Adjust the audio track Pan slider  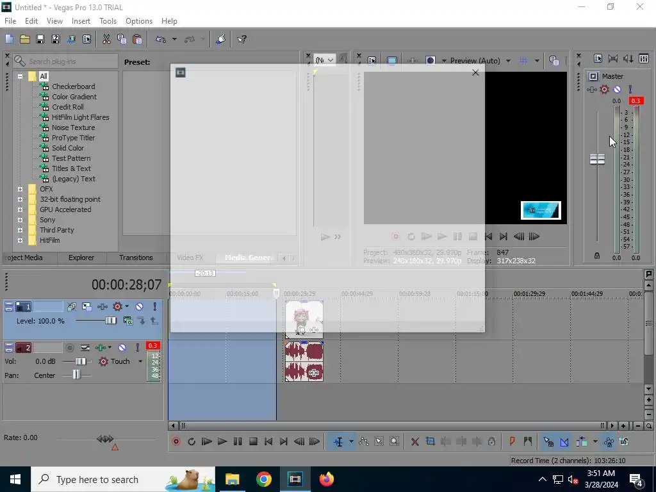(76, 375)
